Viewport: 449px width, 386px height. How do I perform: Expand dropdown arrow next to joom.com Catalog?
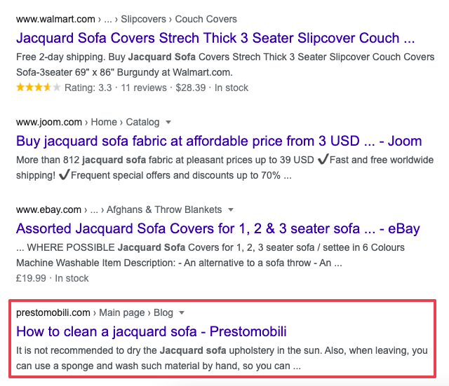coord(168,123)
